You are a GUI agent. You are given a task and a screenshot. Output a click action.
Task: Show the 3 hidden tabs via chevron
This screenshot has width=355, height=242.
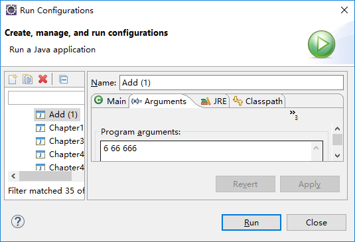coord(294,115)
